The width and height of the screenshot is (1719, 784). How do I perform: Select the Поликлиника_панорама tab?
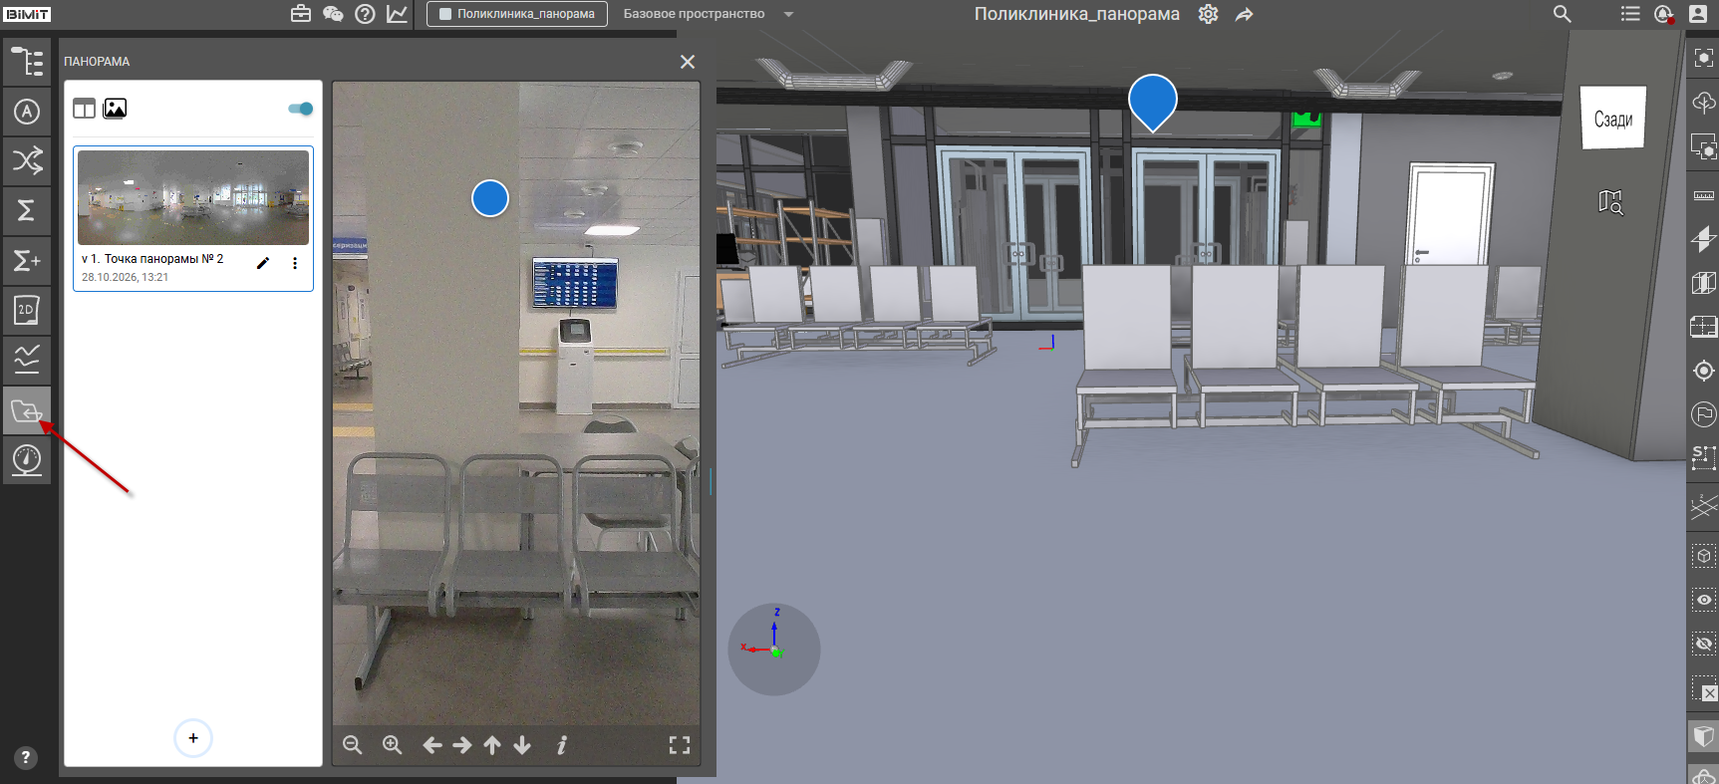click(x=517, y=14)
